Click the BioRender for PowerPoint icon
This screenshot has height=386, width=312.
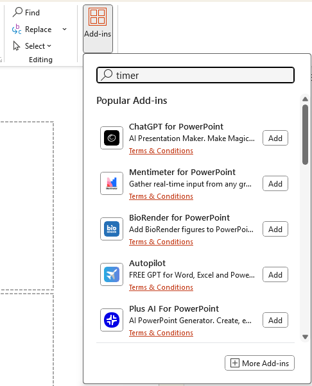(112, 229)
